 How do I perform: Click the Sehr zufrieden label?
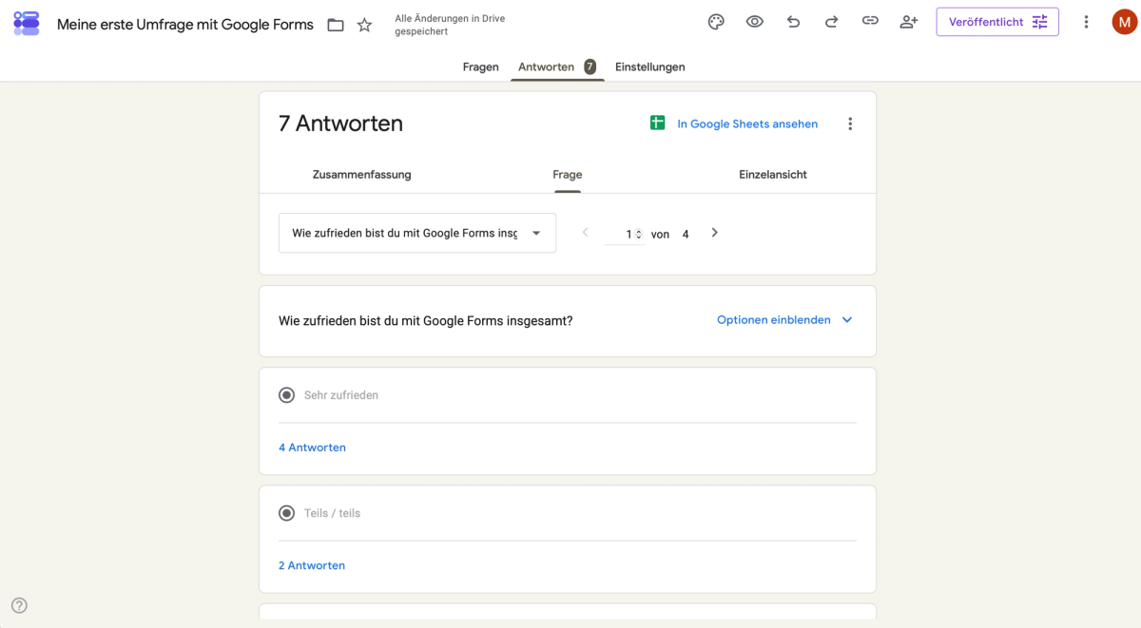tap(341, 395)
